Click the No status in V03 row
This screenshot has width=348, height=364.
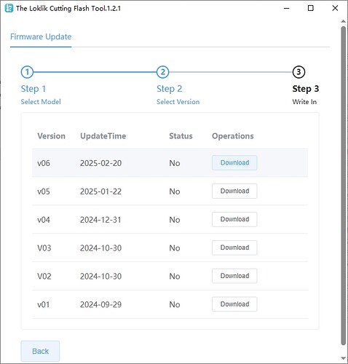pyautogui.click(x=175, y=248)
